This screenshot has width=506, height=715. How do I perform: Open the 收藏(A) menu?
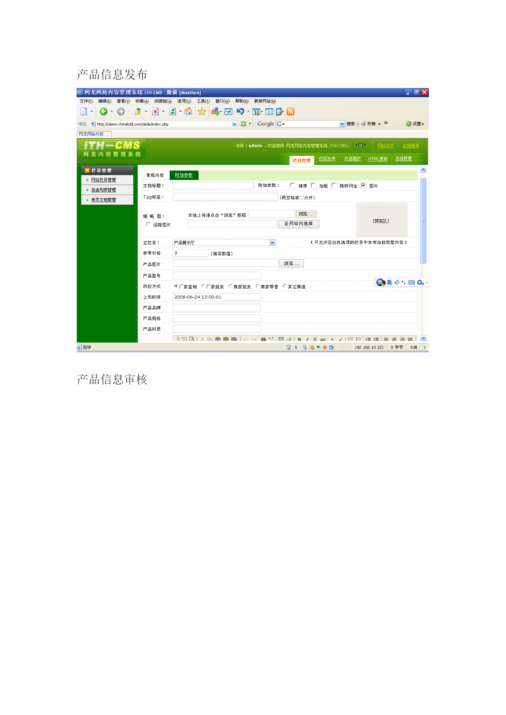click(x=142, y=101)
